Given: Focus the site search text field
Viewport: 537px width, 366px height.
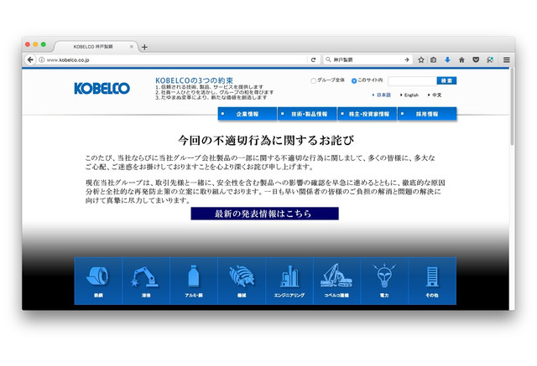Looking at the screenshot, I should point(412,80).
